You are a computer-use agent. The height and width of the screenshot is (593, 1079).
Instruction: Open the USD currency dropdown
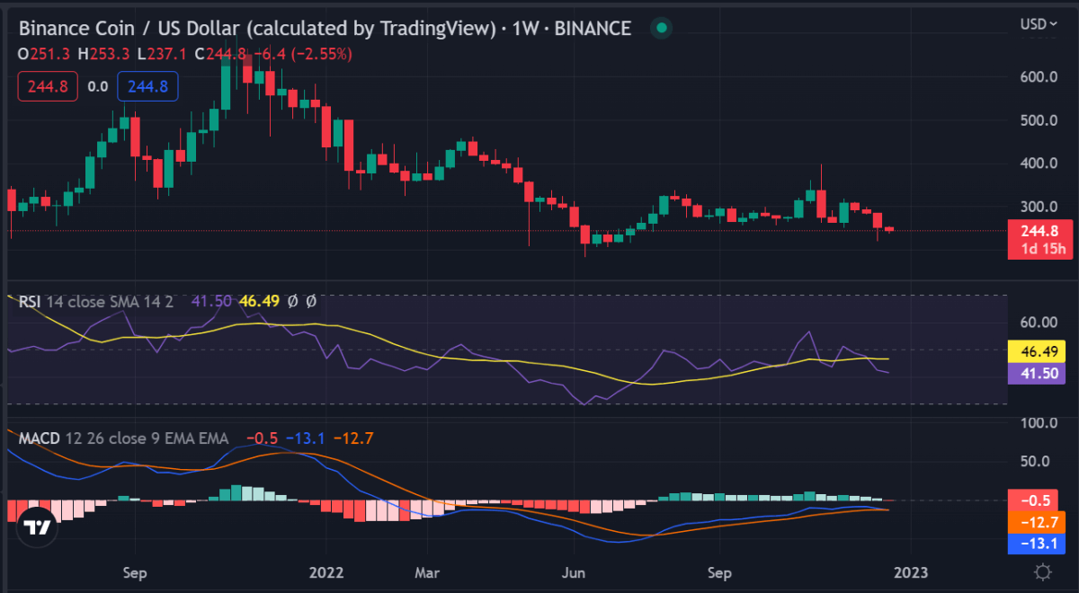tap(1039, 24)
